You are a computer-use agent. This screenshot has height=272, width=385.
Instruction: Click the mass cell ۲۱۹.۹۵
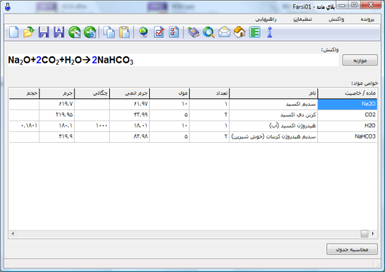click(57, 115)
